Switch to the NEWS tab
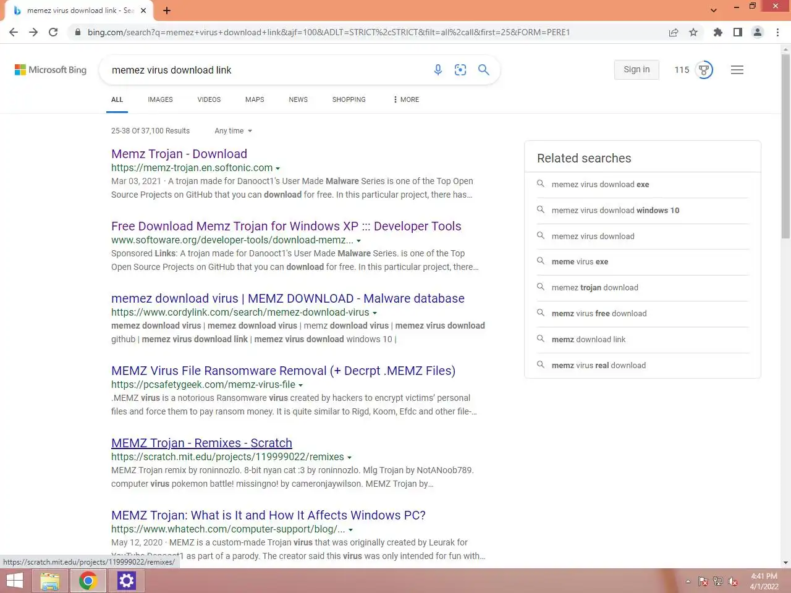The image size is (791, 593). tap(298, 99)
